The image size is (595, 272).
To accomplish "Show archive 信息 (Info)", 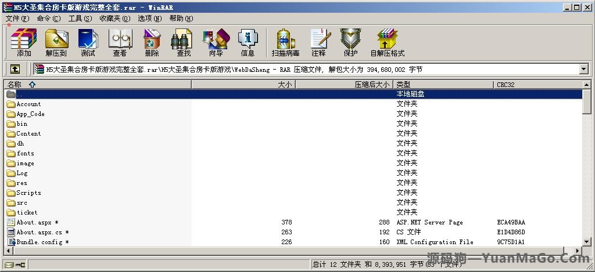I will [x=248, y=42].
